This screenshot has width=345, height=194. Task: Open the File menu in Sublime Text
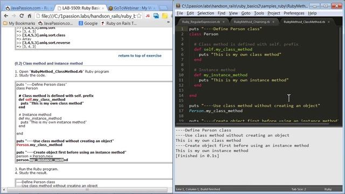click(x=180, y=13)
